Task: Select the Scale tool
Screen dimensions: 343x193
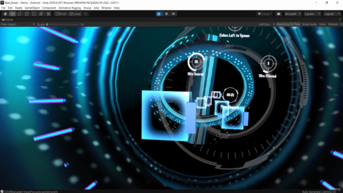Action: [27, 14]
